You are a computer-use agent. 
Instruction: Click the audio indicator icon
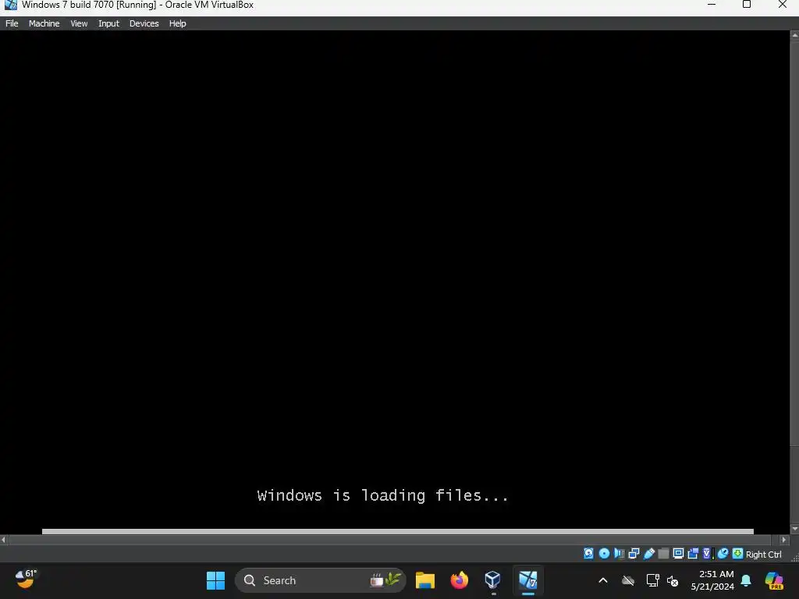(x=619, y=554)
